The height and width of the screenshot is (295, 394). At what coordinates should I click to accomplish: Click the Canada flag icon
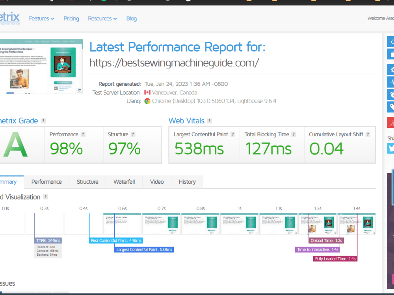pyautogui.click(x=147, y=92)
